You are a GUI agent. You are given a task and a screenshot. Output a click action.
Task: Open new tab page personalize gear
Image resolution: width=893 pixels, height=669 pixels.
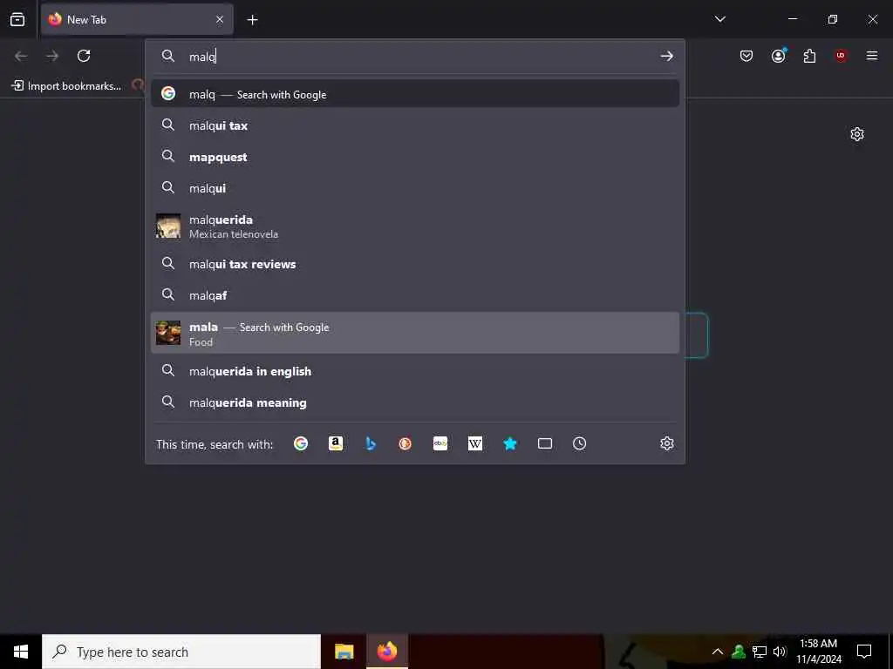[x=857, y=134]
